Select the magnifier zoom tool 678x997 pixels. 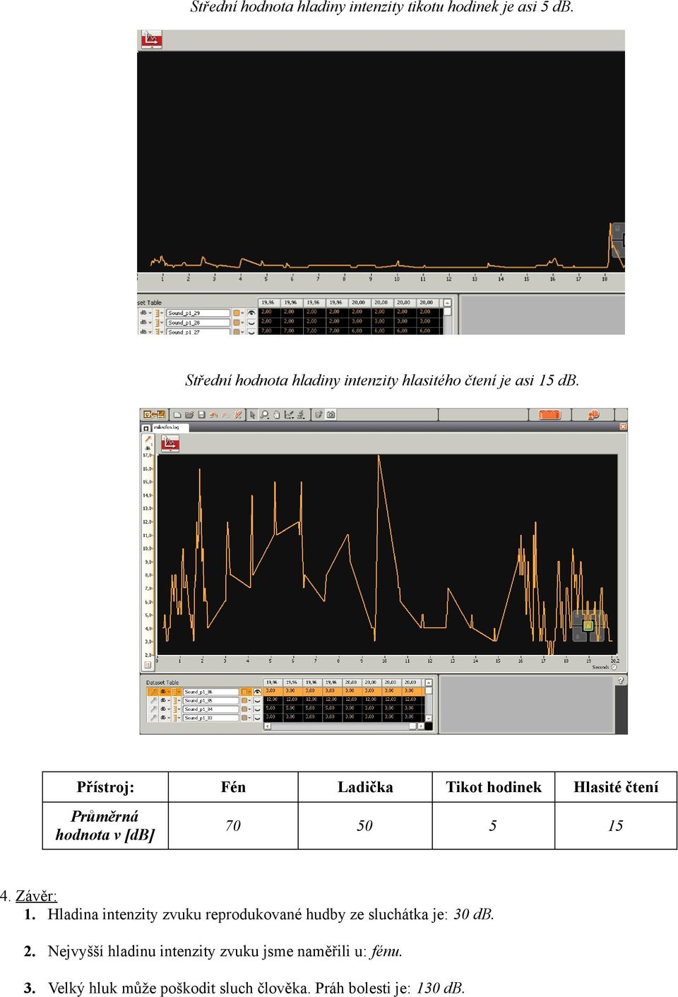coord(264,415)
